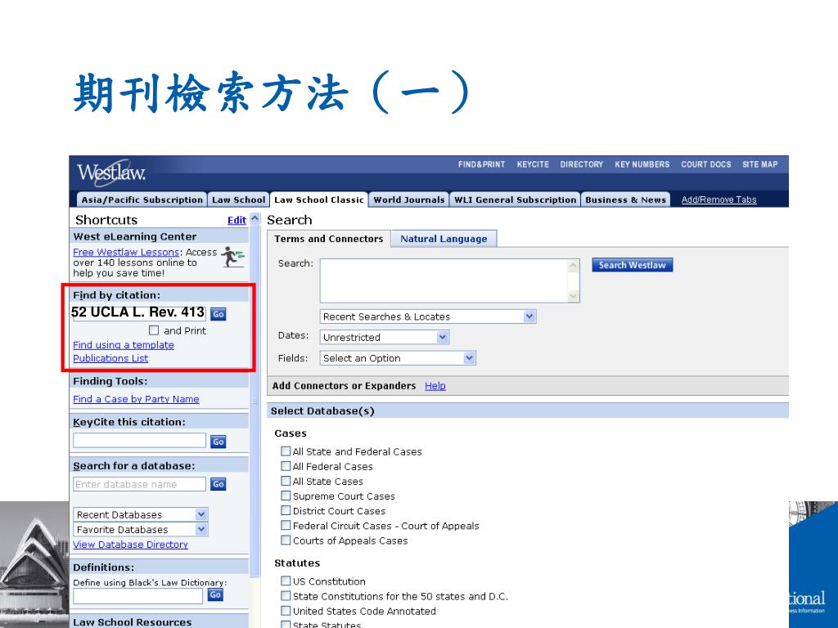Image resolution: width=838 pixels, height=628 pixels.
Task: Switch to Natural Language tab
Action: click(444, 239)
